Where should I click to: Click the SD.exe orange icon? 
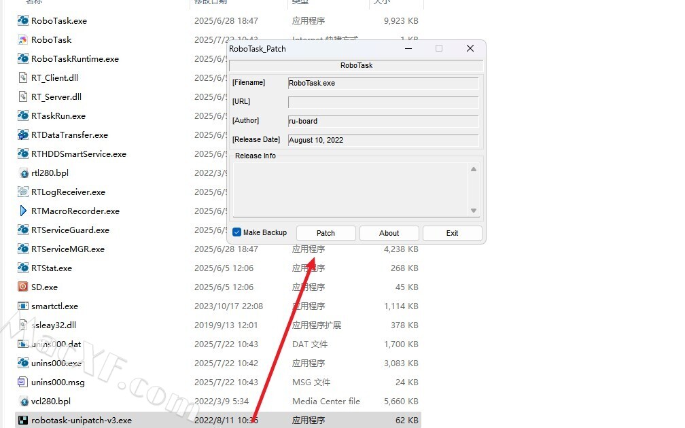click(22, 287)
